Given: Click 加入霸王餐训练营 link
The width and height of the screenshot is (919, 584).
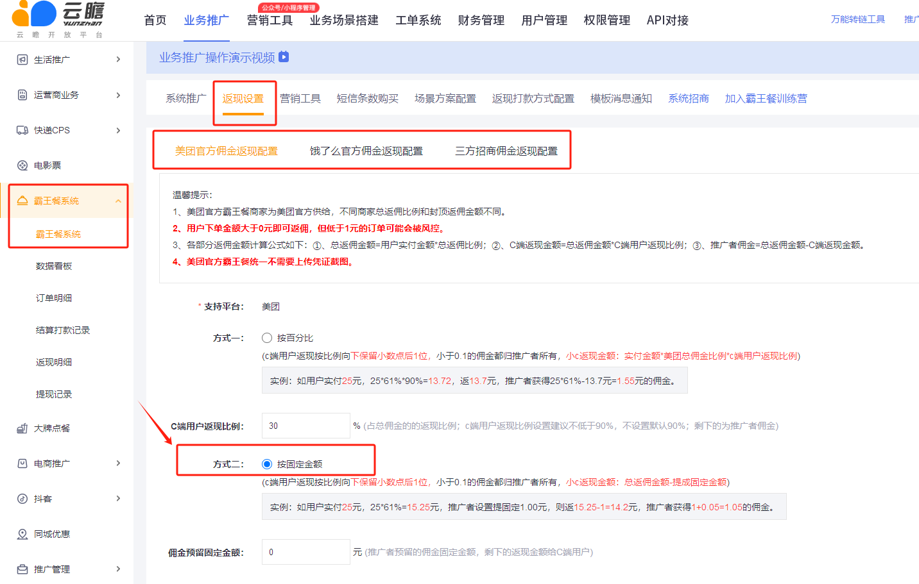Looking at the screenshot, I should (766, 99).
